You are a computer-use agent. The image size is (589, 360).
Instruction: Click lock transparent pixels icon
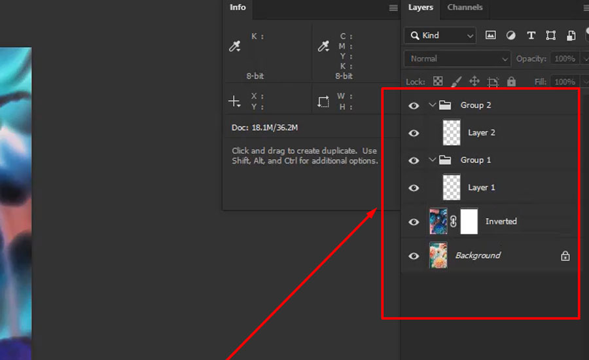tap(438, 81)
